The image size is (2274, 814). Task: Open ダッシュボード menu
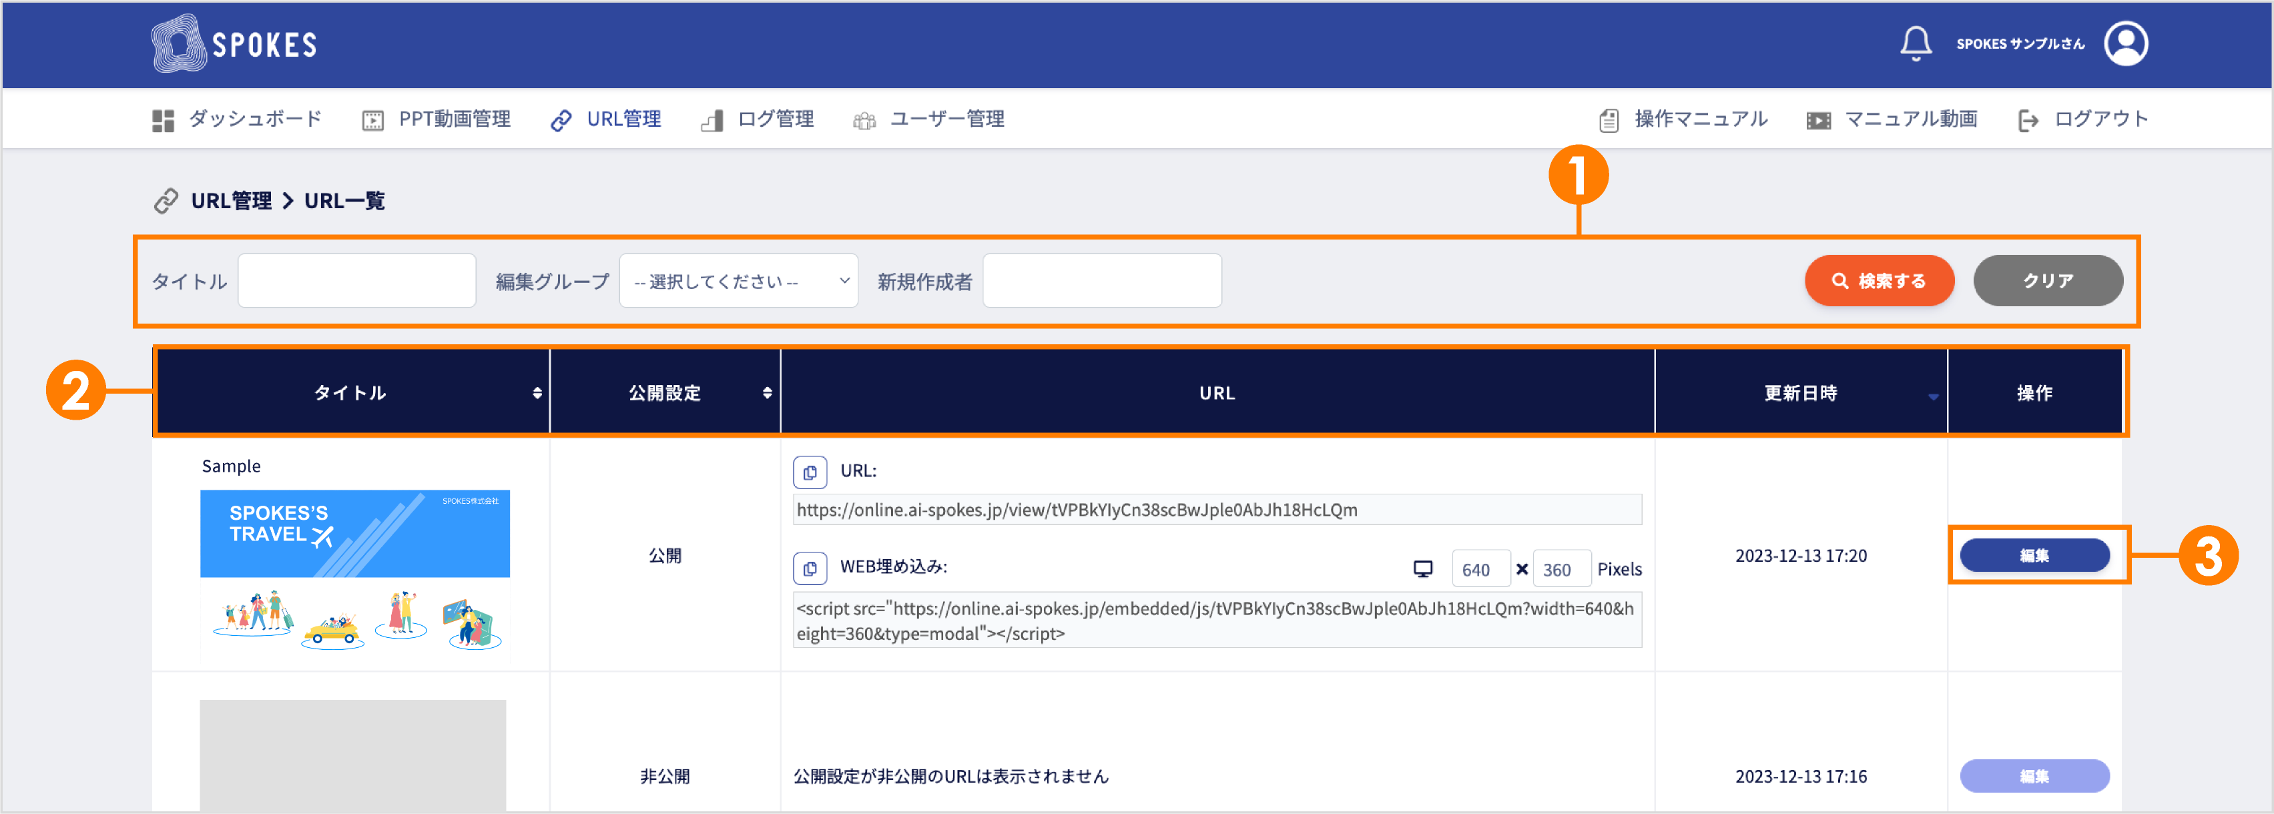[255, 119]
